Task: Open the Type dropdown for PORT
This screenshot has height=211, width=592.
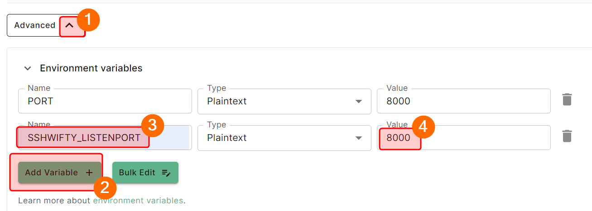Action: tap(358, 101)
